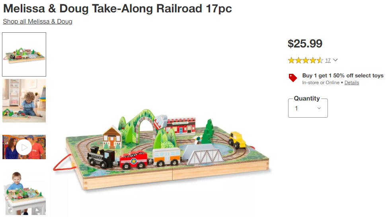Click the star rating icons

[306, 60]
